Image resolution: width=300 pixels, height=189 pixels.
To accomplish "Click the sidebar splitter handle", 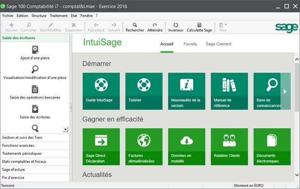I will (x=71, y=108).
